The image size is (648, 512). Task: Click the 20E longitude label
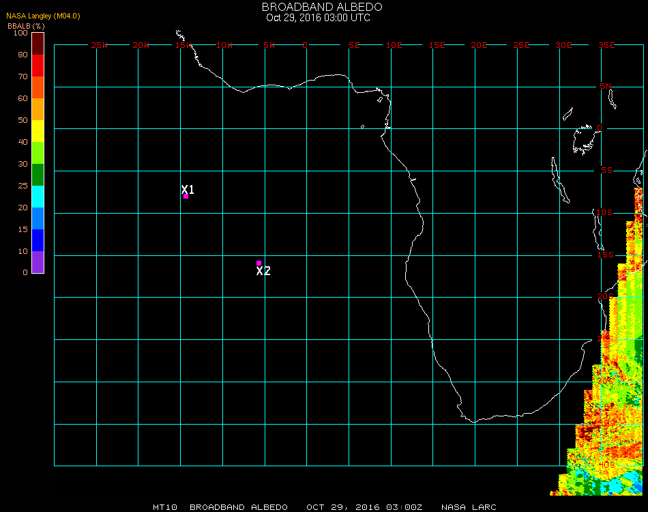tap(479, 45)
